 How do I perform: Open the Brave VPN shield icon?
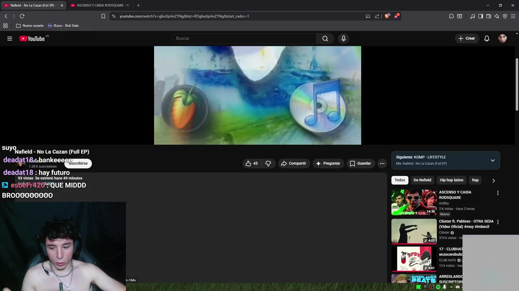click(x=505, y=16)
